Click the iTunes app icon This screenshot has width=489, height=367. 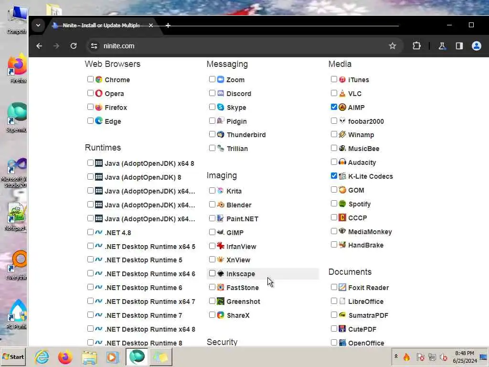tap(342, 79)
